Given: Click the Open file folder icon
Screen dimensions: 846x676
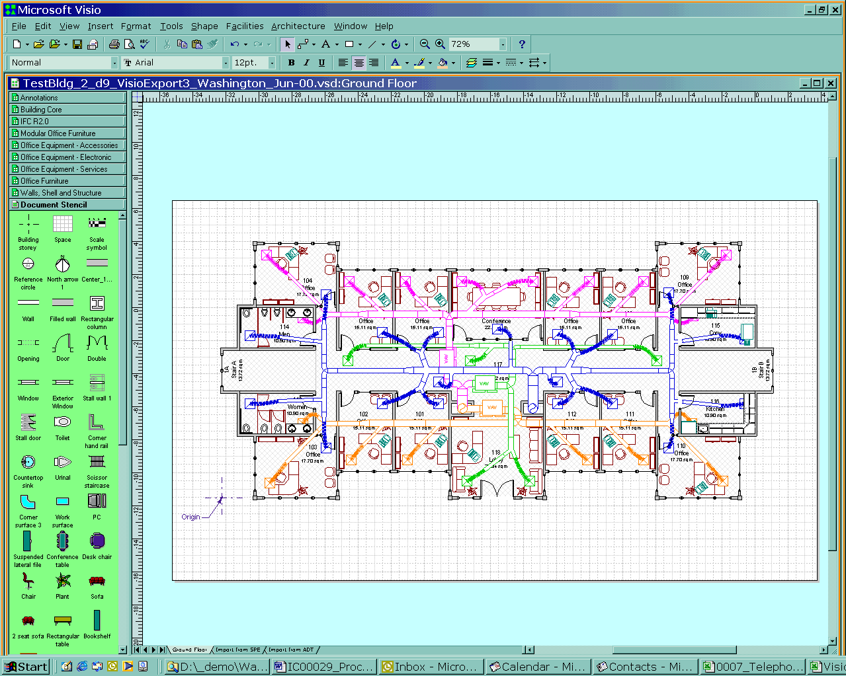Looking at the screenshot, I should coord(39,44).
